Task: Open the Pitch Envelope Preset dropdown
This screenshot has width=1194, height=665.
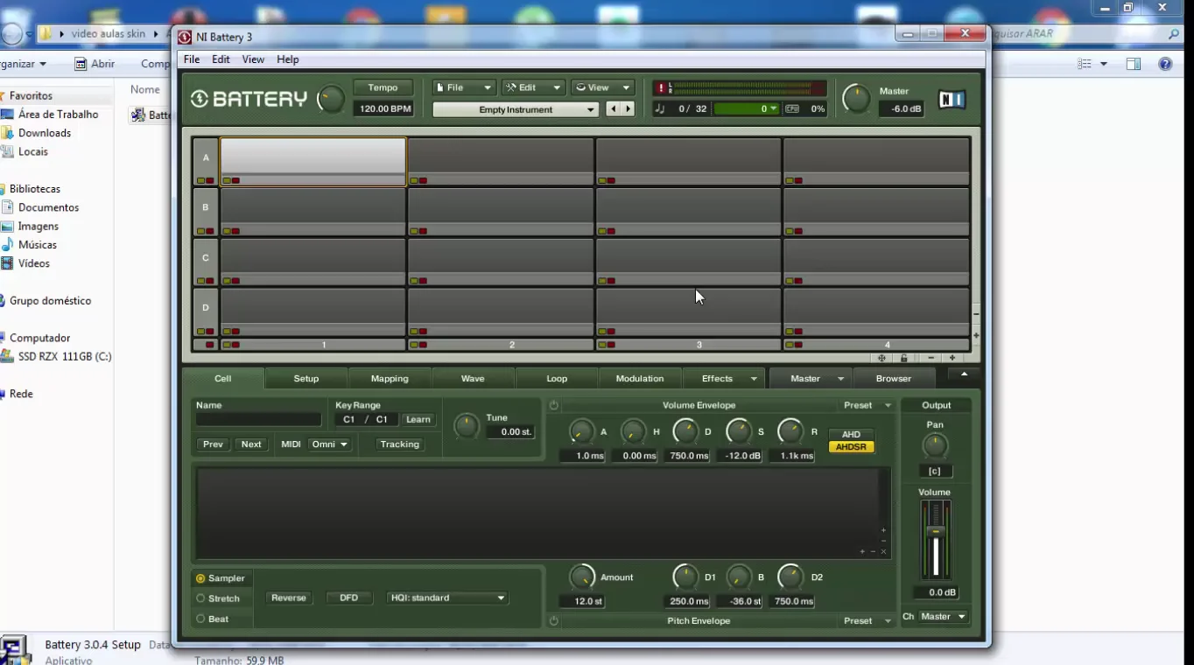Action: tap(866, 620)
